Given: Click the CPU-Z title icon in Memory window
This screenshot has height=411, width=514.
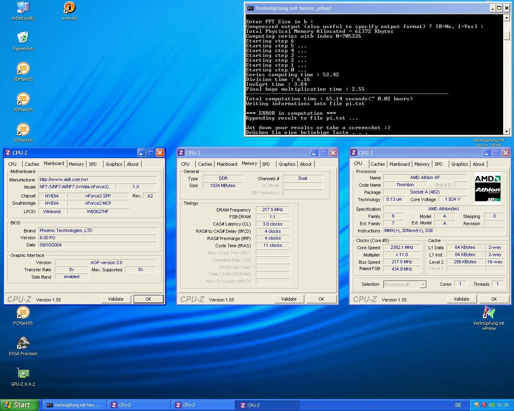Looking at the screenshot, I should [x=181, y=153].
